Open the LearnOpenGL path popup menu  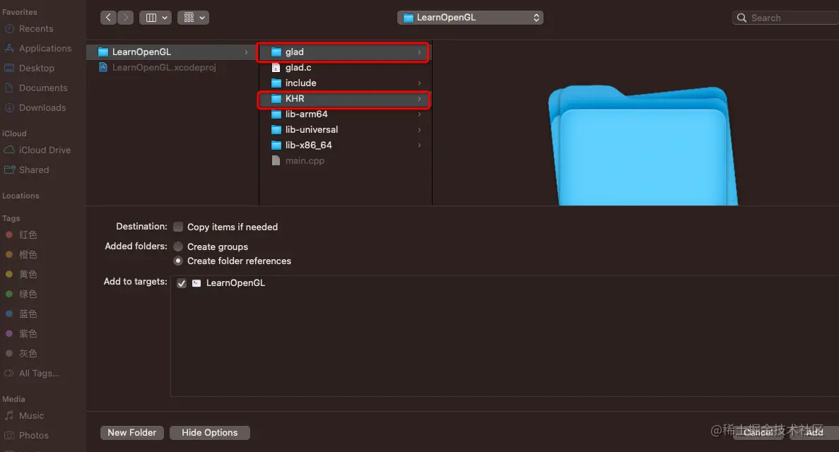(x=470, y=18)
